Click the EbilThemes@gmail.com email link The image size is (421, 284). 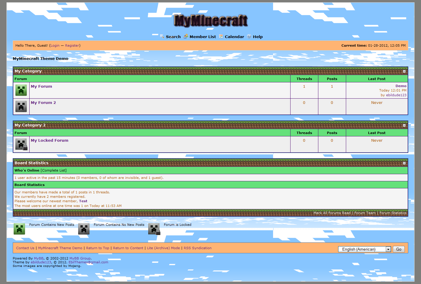88,262
